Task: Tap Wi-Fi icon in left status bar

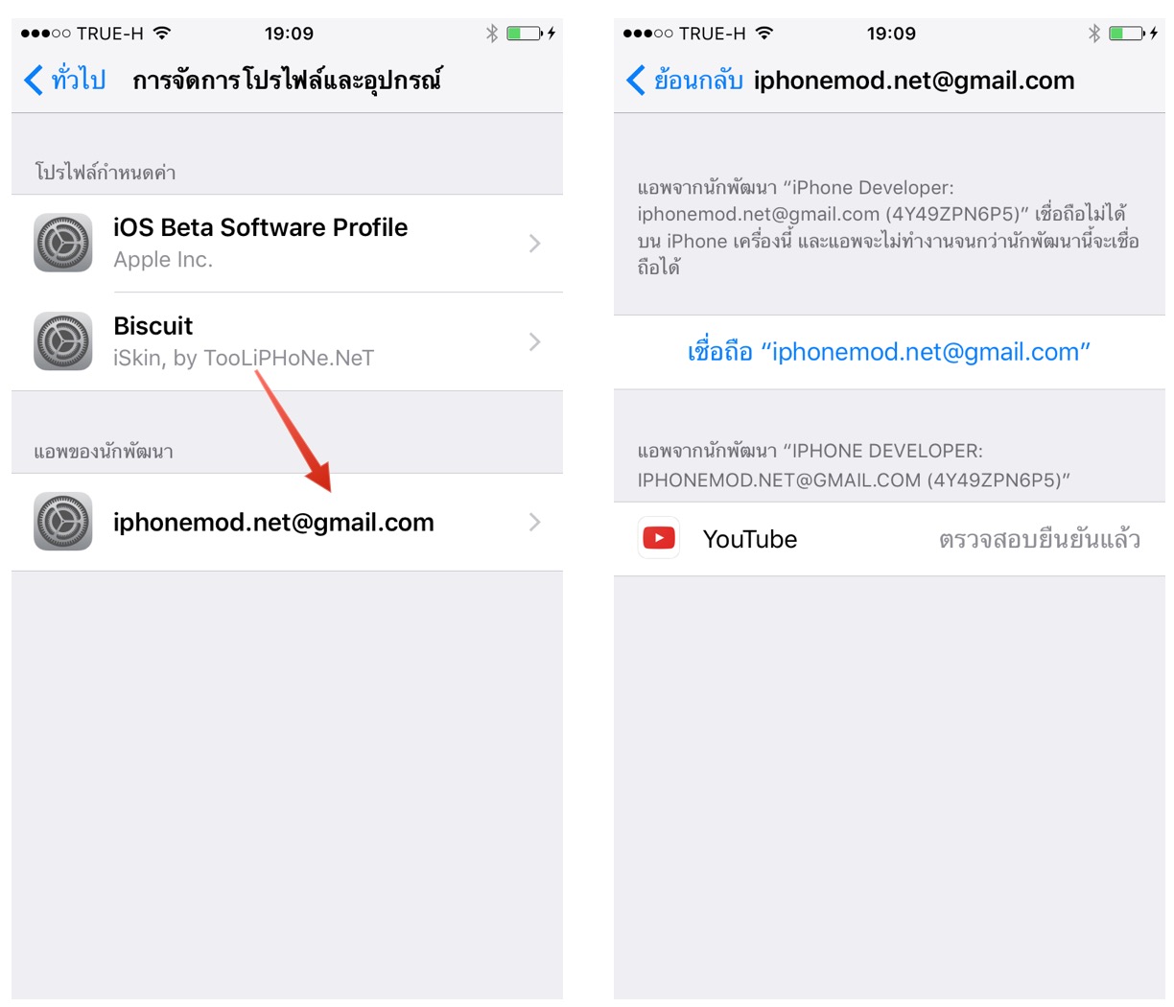Action: pos(162,33)
